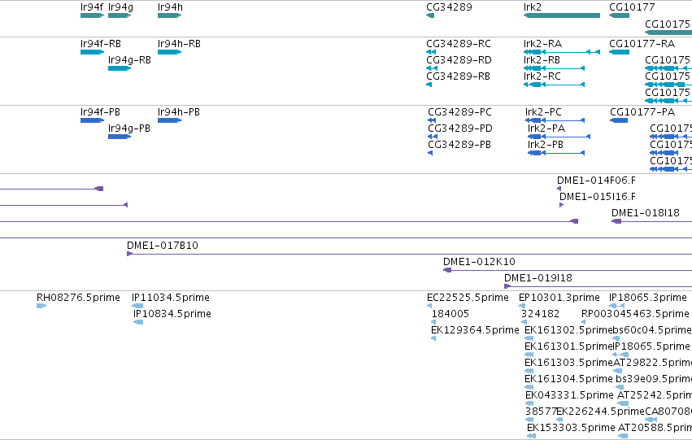Select the Ir94h gene arrow
The image size is (692, 440).
(169, 15)
